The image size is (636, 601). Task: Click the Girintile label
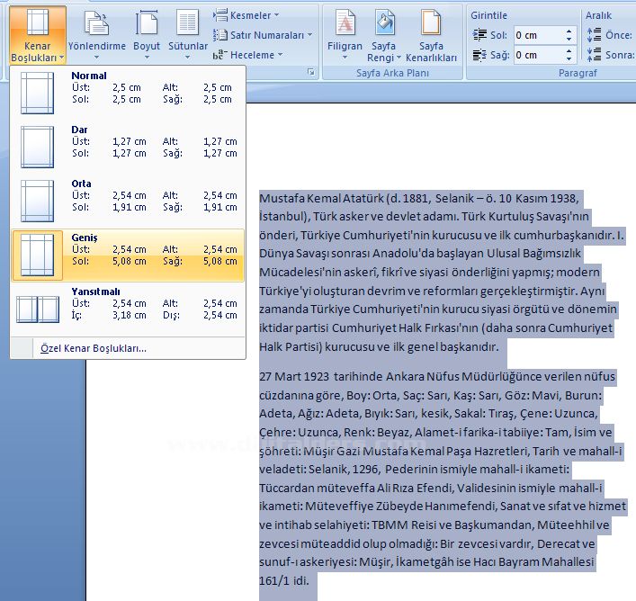[488, 15]
